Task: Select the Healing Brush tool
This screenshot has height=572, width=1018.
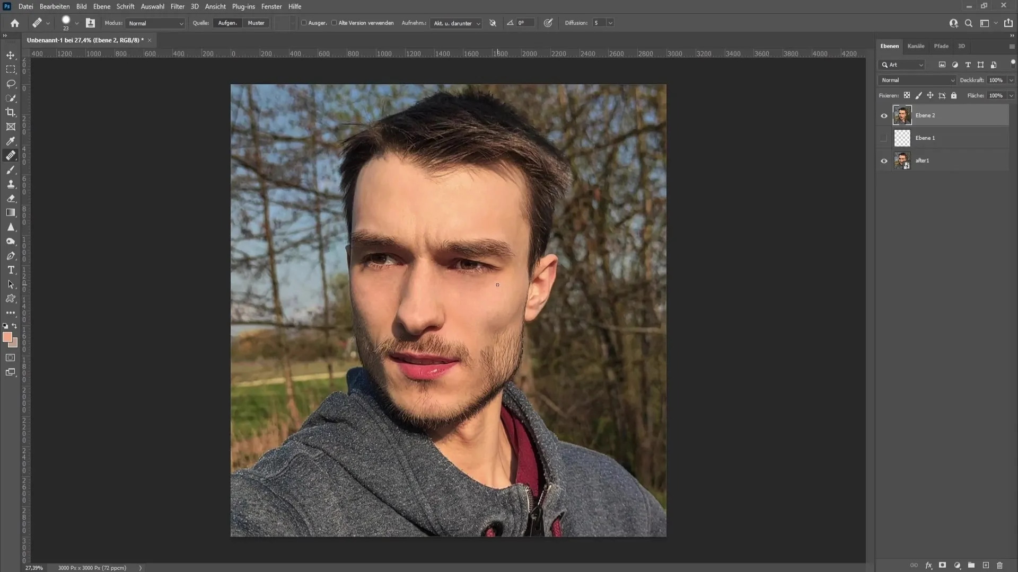Action: (11, 155)
